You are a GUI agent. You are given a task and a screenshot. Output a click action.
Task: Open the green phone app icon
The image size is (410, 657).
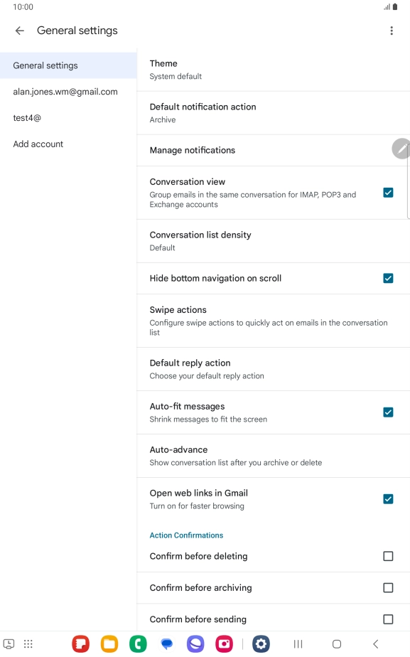(138, 643)
